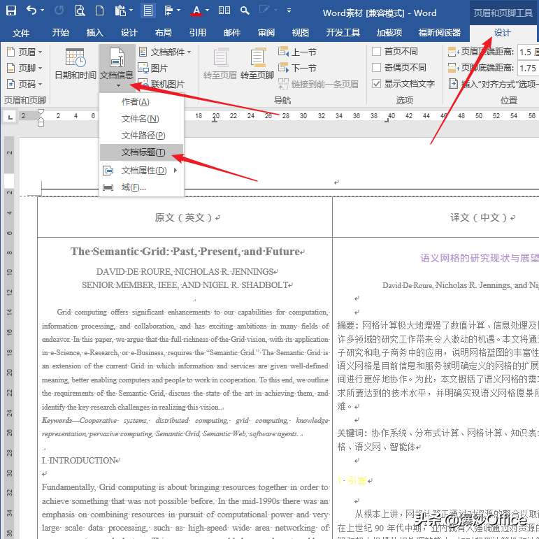539x539 pixels.
Task: Expand the font color dropdown arrow
Action: click(208, 10)
